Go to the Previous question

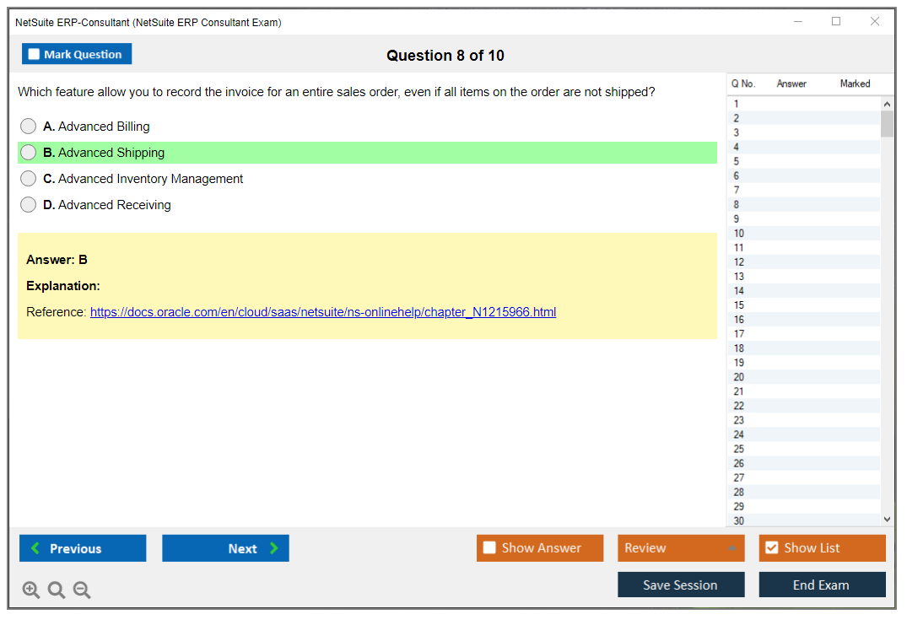[x=83, y=547]
